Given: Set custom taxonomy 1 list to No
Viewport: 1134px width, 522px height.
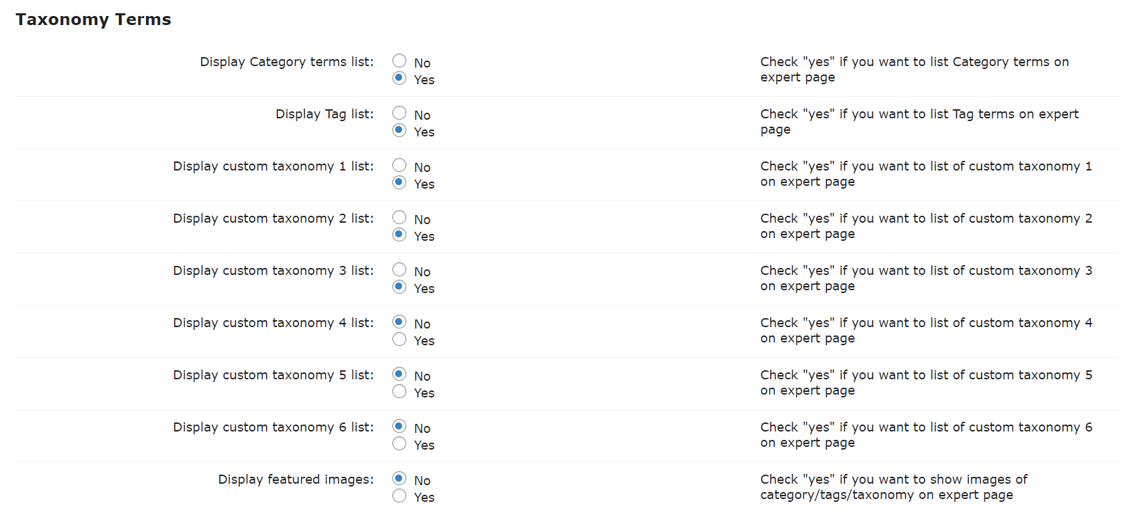Looking at the screenshot, I should (x=399, y=166).
